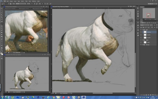Screen dimensions: 158x99
Task: Collapse the Paint layer group
Action: (143, 30)
